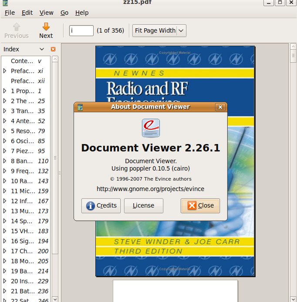The width and height of the screenshot is (297, 302).
Task: Open the View menu
Action: point(47,13)
